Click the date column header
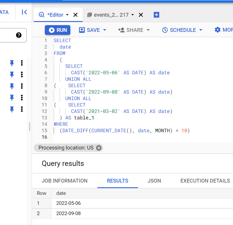 [x=61, y=193]
